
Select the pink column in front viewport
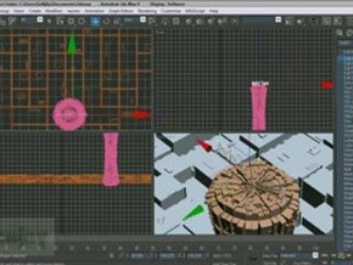click(259, 107)
